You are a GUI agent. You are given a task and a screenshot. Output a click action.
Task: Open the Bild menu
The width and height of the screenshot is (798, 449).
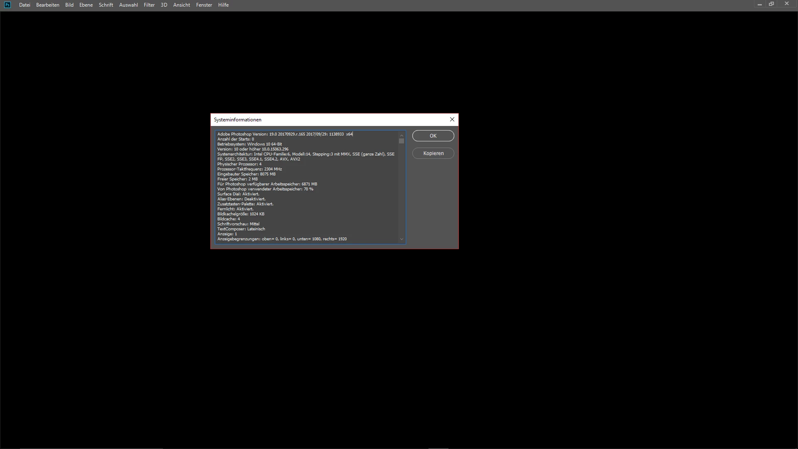click(69, 5)
